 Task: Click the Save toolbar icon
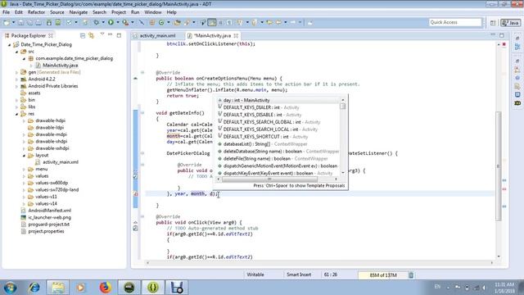coord(20,22)
